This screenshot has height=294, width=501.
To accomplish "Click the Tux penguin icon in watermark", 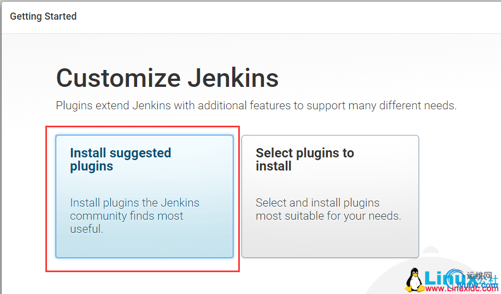I will pyautogui.click(x=415, y=280).
